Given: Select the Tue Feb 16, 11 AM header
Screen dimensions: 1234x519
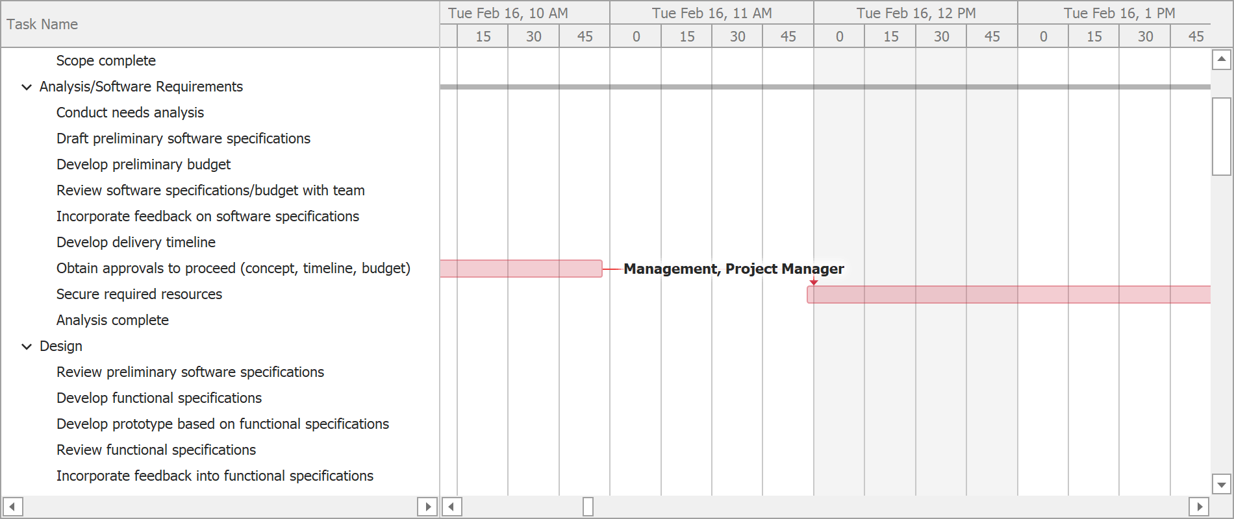Looking at the screenshot, I should (x=712, y=13).
